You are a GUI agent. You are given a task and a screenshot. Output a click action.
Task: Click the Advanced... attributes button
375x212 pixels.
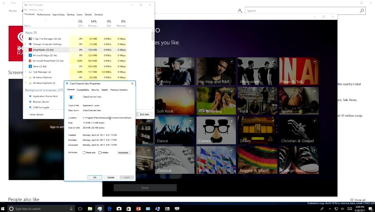point(123,153)
